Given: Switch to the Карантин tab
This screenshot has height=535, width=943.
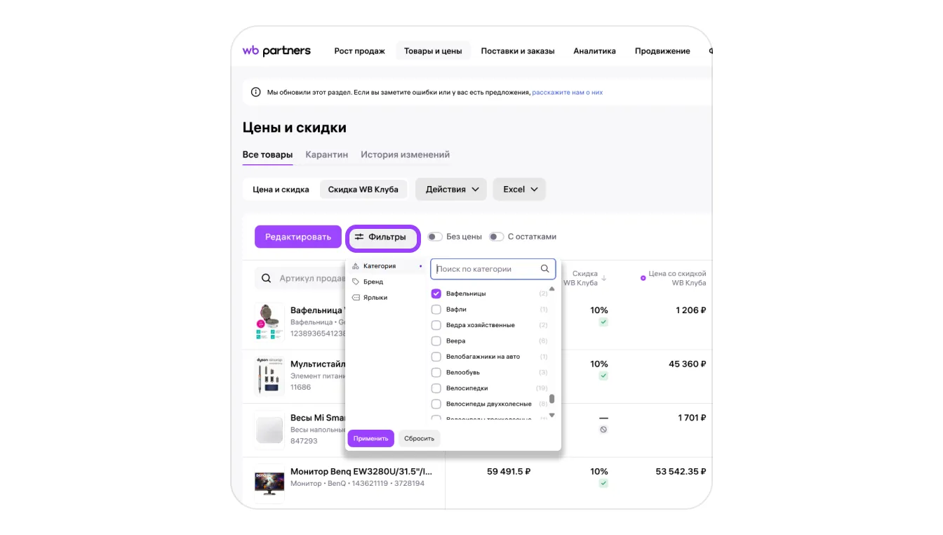Looking at the screenshot, I should [x=326, y=154].
